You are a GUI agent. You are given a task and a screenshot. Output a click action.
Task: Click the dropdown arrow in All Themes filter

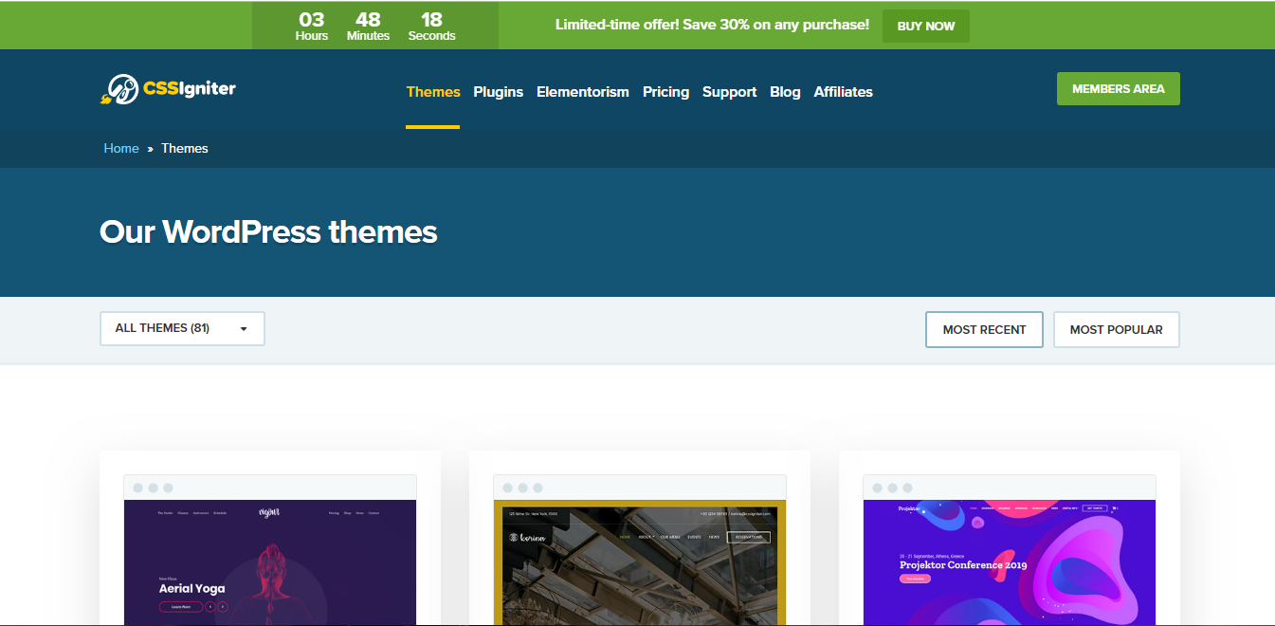(x=244, y=329)
